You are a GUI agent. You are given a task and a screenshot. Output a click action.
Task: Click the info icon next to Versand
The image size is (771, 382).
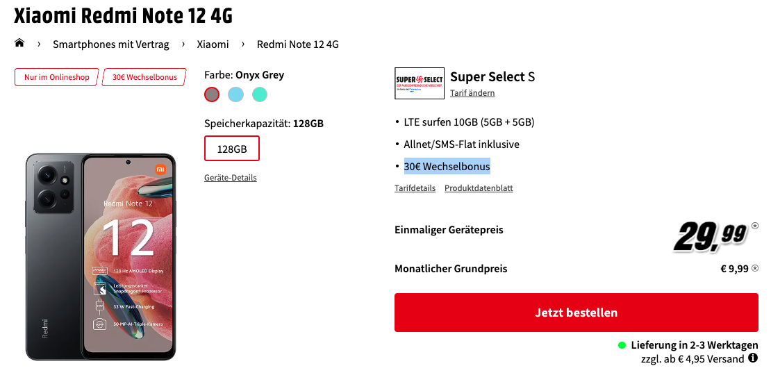coord(752,358)
